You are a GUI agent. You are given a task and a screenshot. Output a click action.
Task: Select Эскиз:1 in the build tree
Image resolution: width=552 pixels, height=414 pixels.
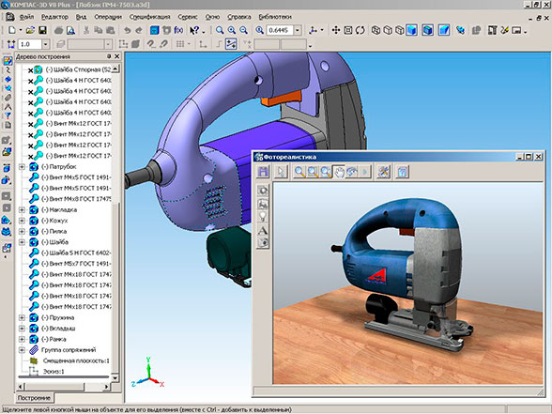coord(54,372)
